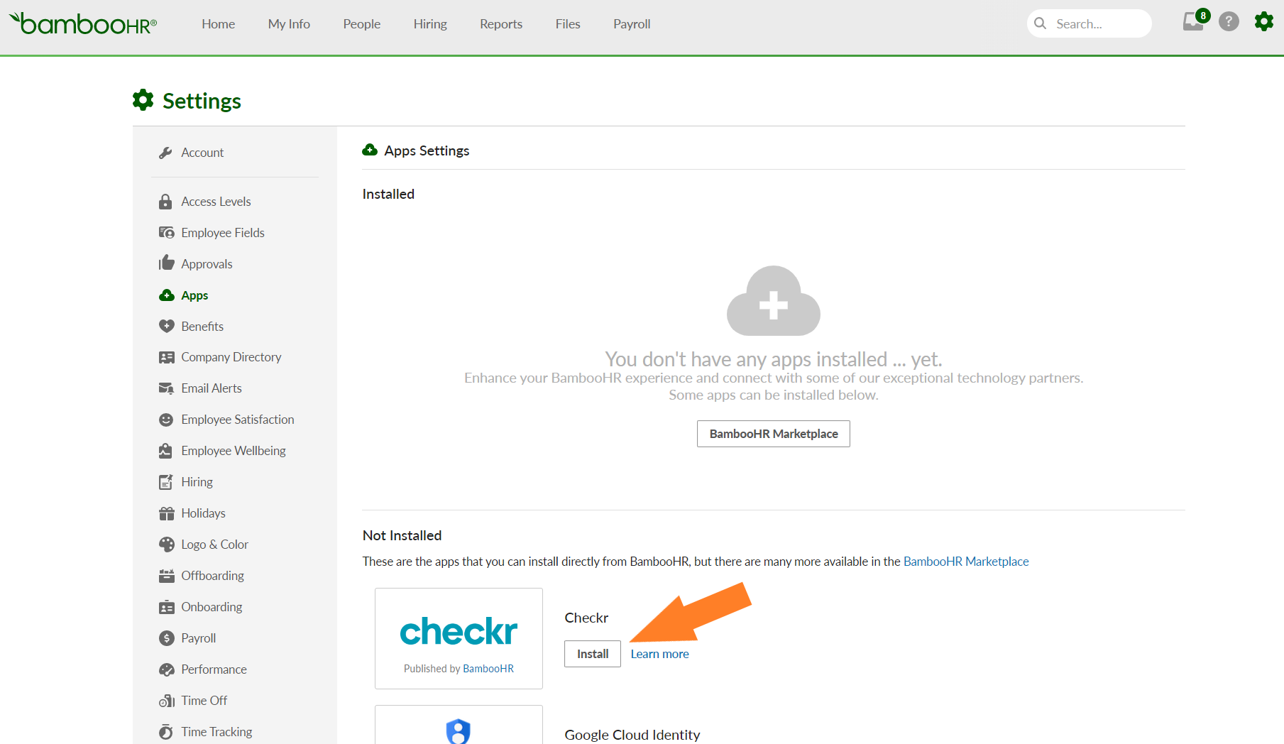Select Employee Fields in sidebar
The width and height of the screenshot is (1284, 744).
click(x=223, y=233)
